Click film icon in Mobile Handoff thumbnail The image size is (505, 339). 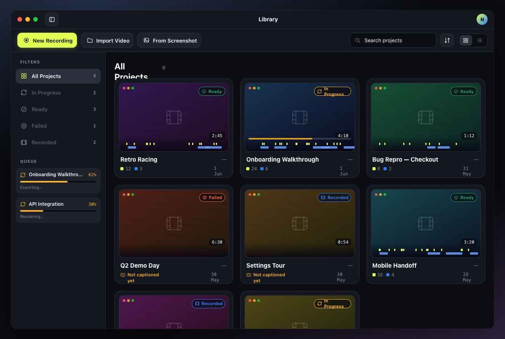pyautogui.click(x=426, y=224)
